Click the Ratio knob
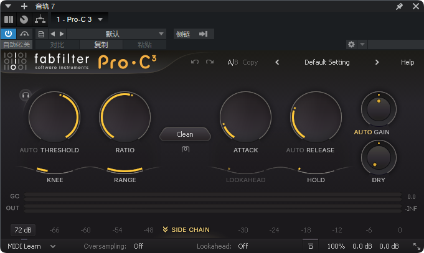This screenshot has width=424, height=253. pos(125,117)
